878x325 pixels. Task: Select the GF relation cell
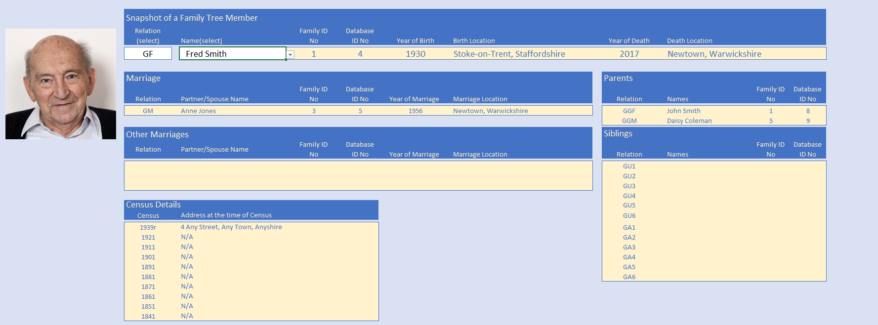click(148, 54)
